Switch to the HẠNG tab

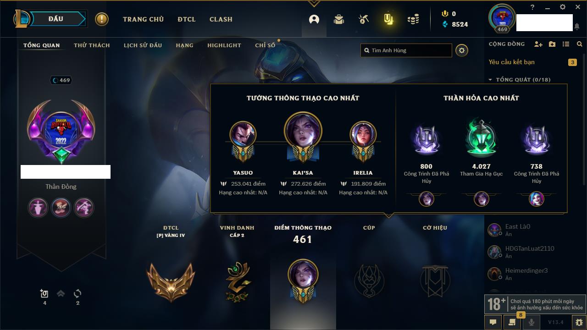pos(184,45)
